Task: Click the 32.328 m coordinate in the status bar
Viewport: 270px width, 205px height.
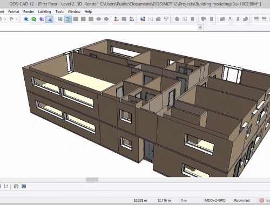Action: pyautogui.click(x=140, y=200)
